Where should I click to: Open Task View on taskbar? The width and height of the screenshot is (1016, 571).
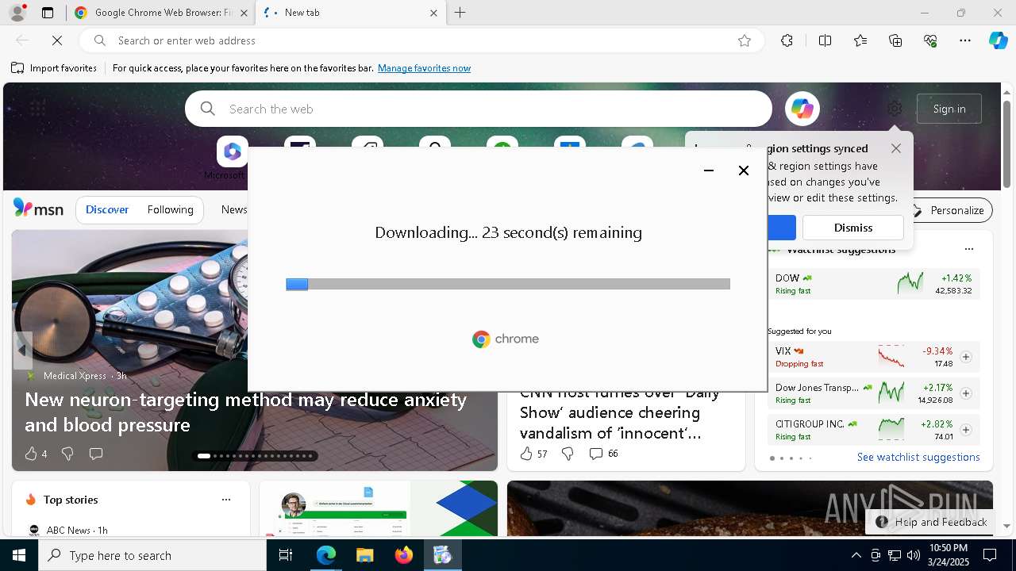(286, 555)
